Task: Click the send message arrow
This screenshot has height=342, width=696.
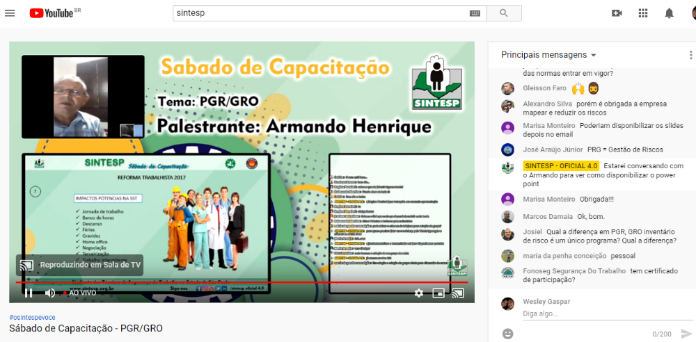Action: point(686,334)
